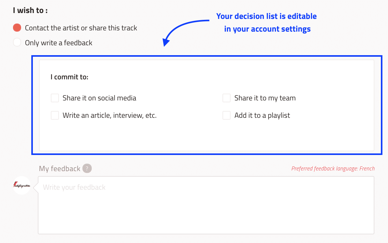Click the Add it to a playlist label text
This screenshot has width=388, height=243.
[x=262, y=115]
